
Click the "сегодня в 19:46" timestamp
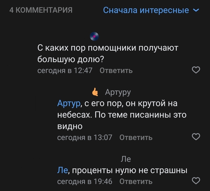(x=85, y=181)
